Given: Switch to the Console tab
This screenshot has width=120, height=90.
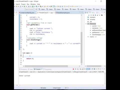Looking at the screenshot, I should (x=37, y=69).
